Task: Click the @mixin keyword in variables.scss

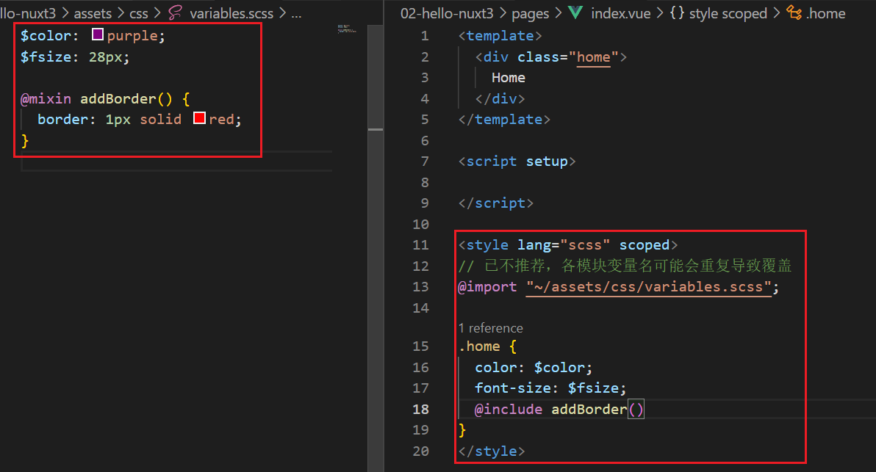Action: [46, 99]
